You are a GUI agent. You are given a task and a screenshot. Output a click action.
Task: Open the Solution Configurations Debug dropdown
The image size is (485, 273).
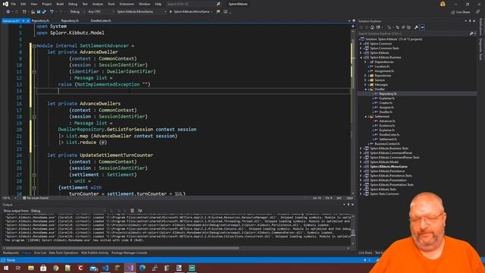click(77, 12)
